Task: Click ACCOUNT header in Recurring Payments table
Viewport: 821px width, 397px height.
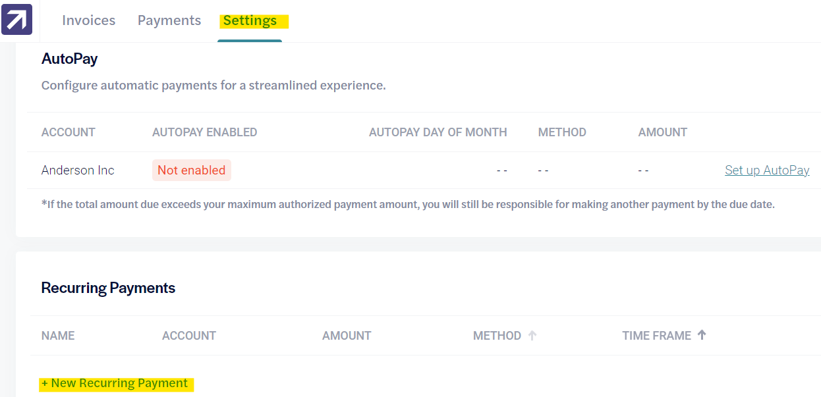Action: tap(189, 336)
